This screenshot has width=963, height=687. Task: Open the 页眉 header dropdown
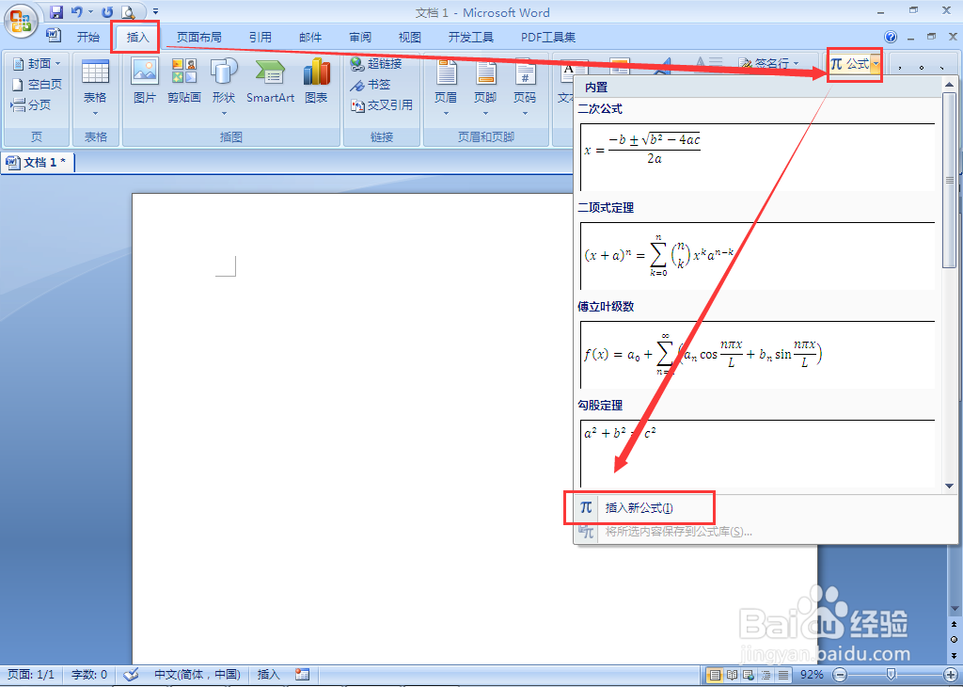(x=446, y=88)
